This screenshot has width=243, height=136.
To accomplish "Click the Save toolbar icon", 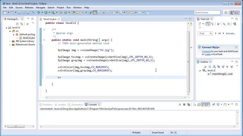I will [19, 12].
